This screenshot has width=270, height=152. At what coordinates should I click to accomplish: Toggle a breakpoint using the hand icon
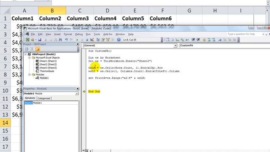click(204, 40)
